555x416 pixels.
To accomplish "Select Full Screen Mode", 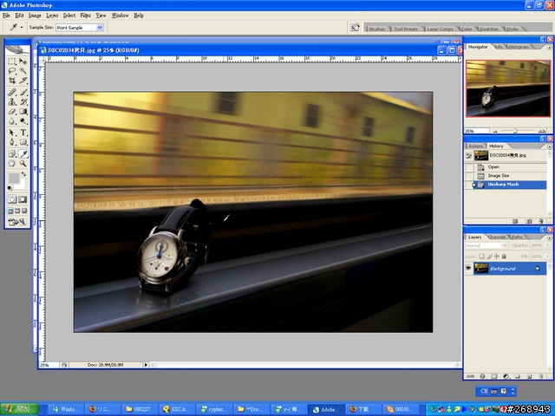I will pos(24,211).
